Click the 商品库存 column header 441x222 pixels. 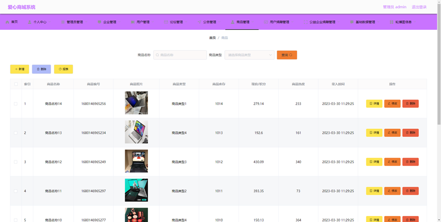(x=219, y=84)
